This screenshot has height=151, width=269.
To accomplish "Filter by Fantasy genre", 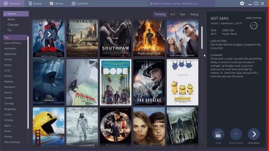I will pyautogui.click(x=8, y=120).
